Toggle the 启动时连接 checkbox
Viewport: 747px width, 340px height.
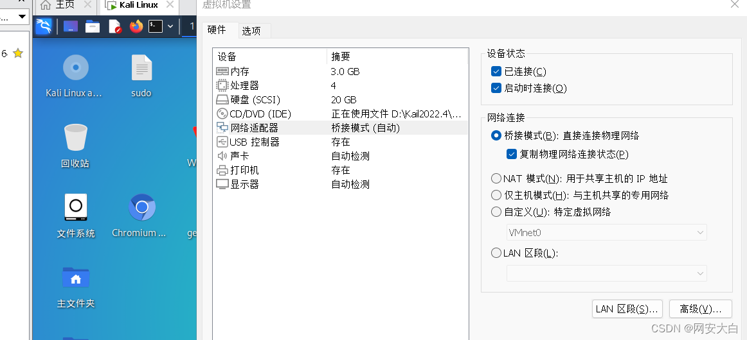[x=496, y=88]
